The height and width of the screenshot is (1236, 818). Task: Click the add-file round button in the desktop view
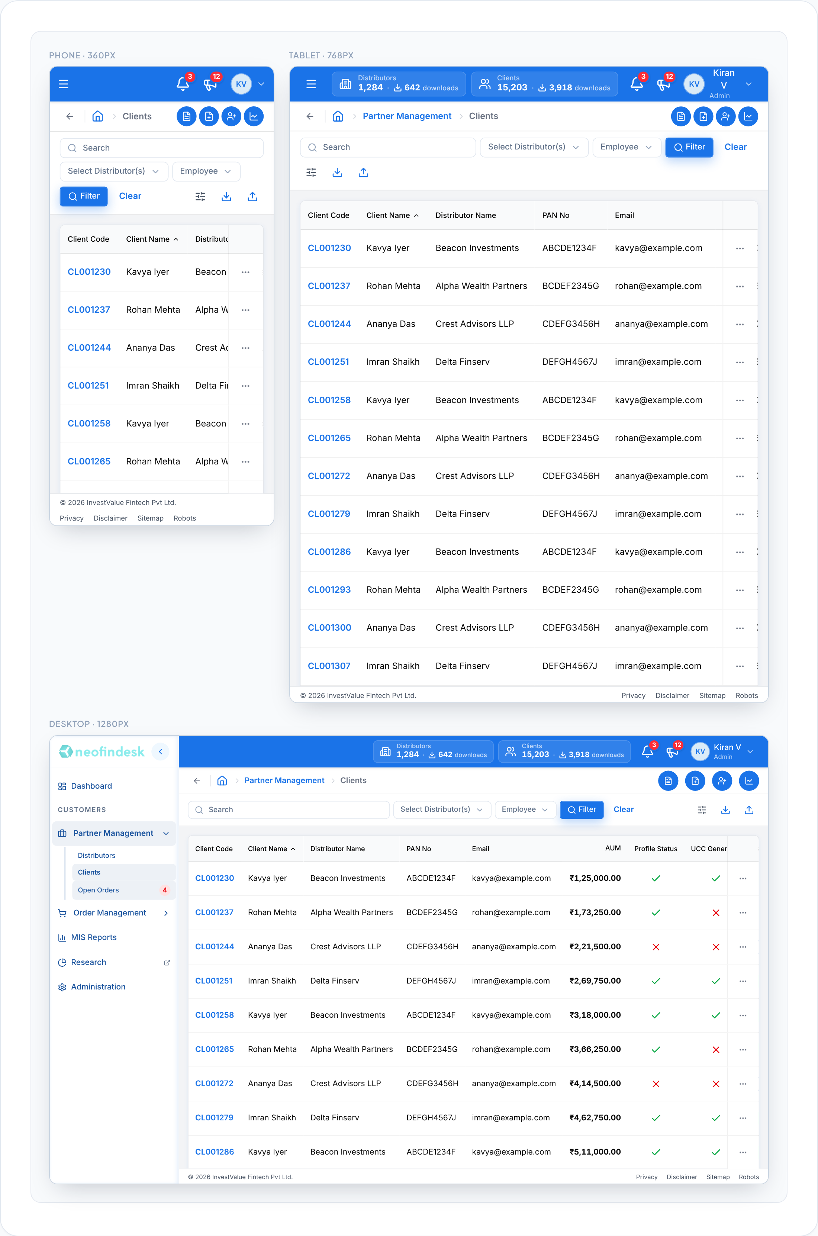(695, 780)
